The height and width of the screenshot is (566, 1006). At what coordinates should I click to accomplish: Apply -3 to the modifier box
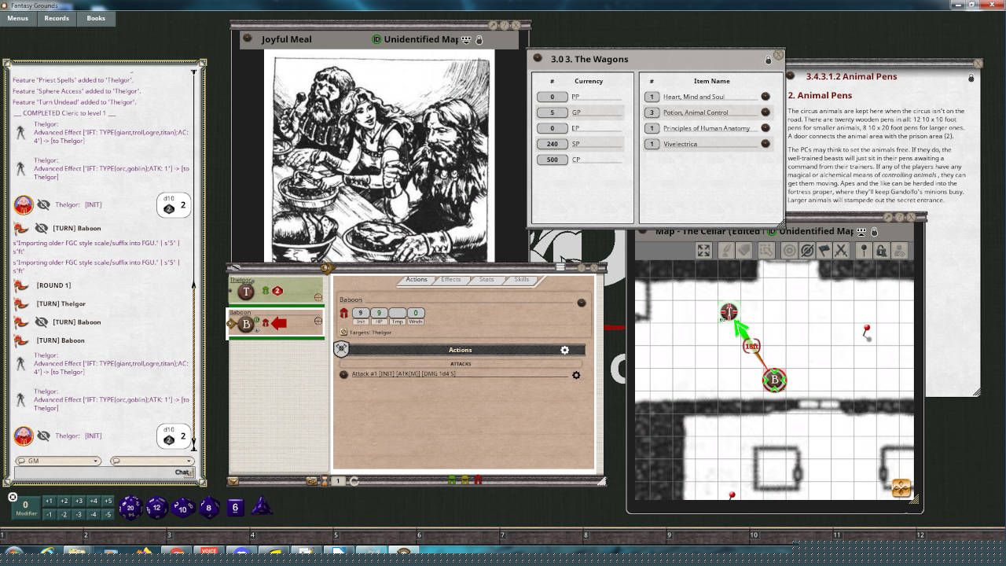[79, 514]
